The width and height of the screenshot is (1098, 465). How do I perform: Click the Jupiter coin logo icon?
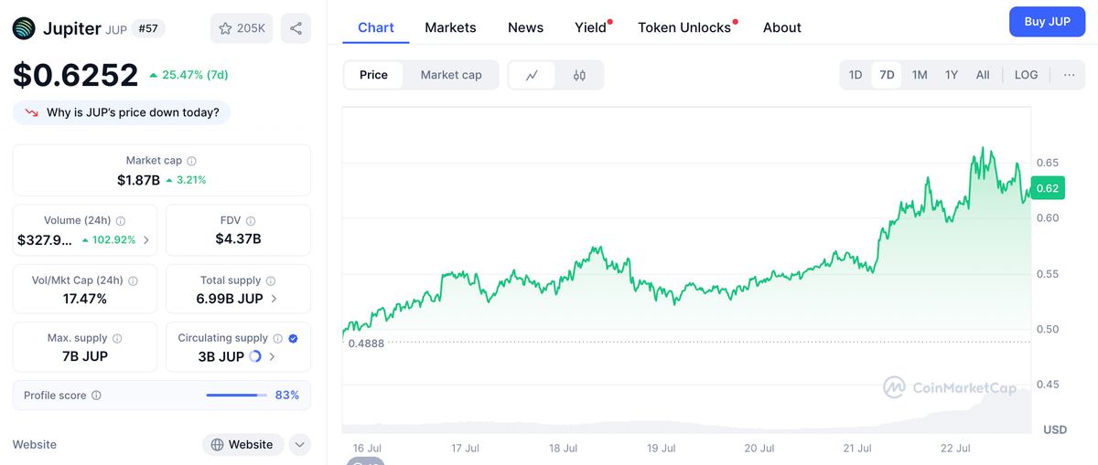[x=24, y=28]
